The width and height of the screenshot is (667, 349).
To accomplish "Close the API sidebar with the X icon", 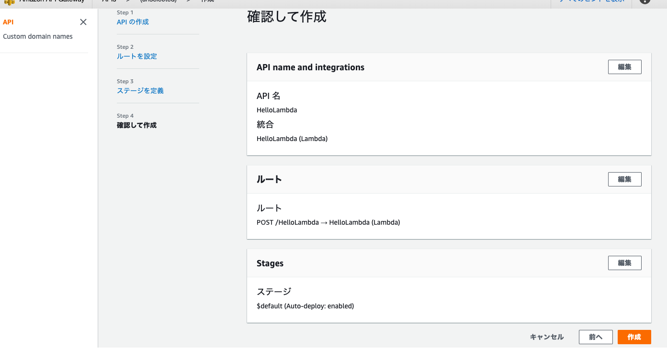I will pyautogui.click(x=83, y=22).
